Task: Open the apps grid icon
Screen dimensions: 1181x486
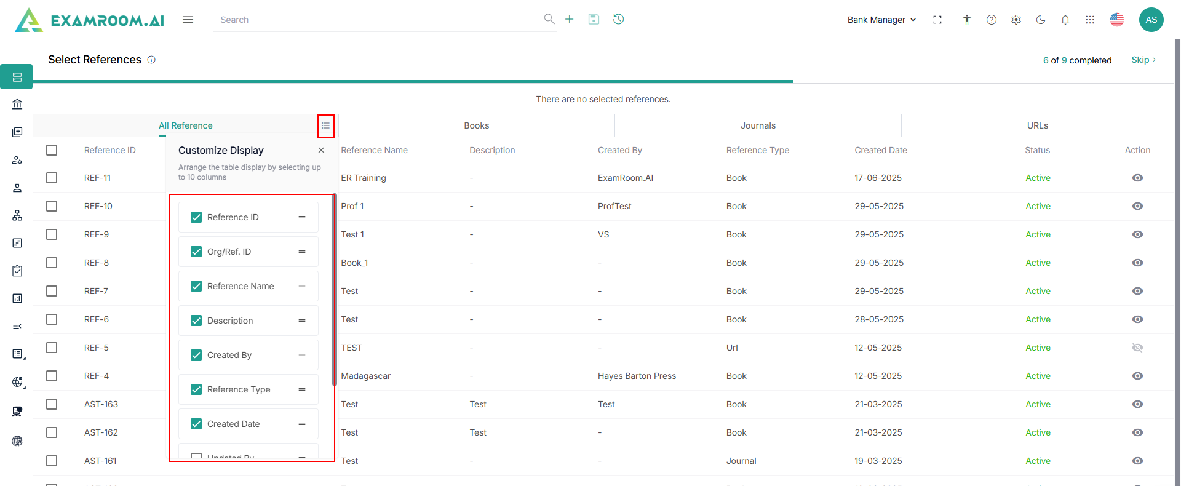Action: point(1090,20)
